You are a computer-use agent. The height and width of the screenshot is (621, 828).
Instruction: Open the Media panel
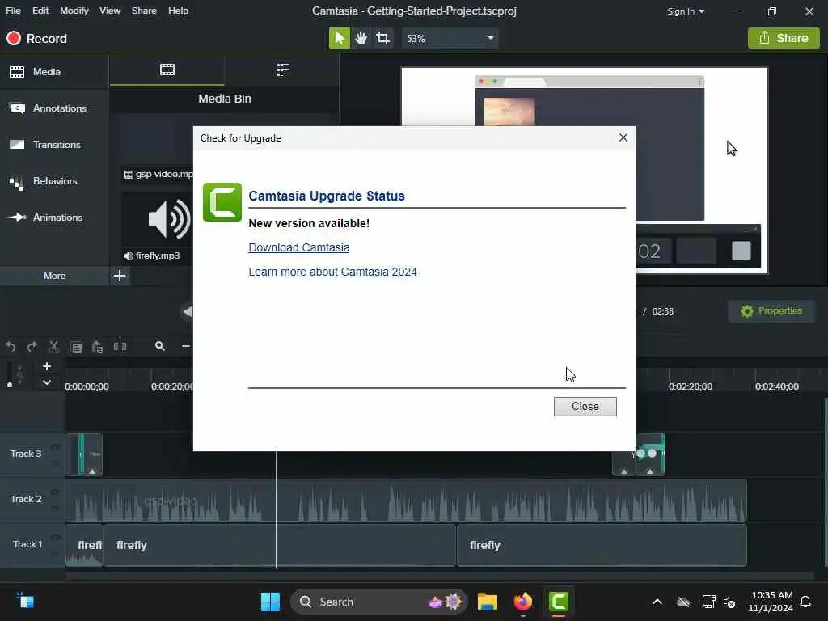pos(54,72)
